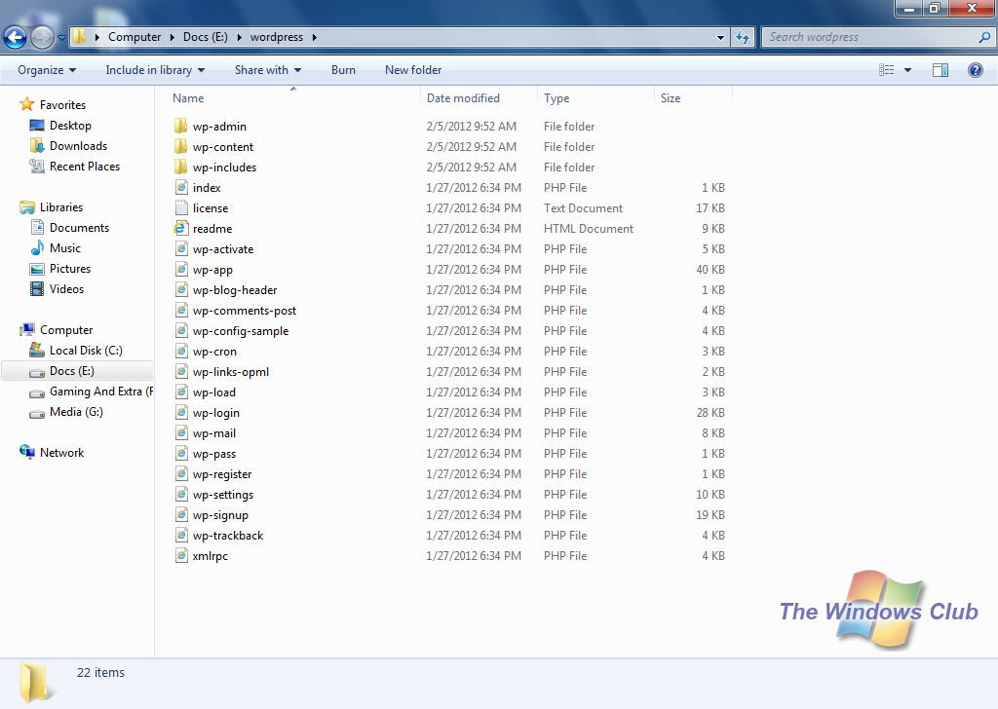Select the wp-content folder icon
Image resolution: width=998 pixels, height=709 pixels.
tap(180, 146)
